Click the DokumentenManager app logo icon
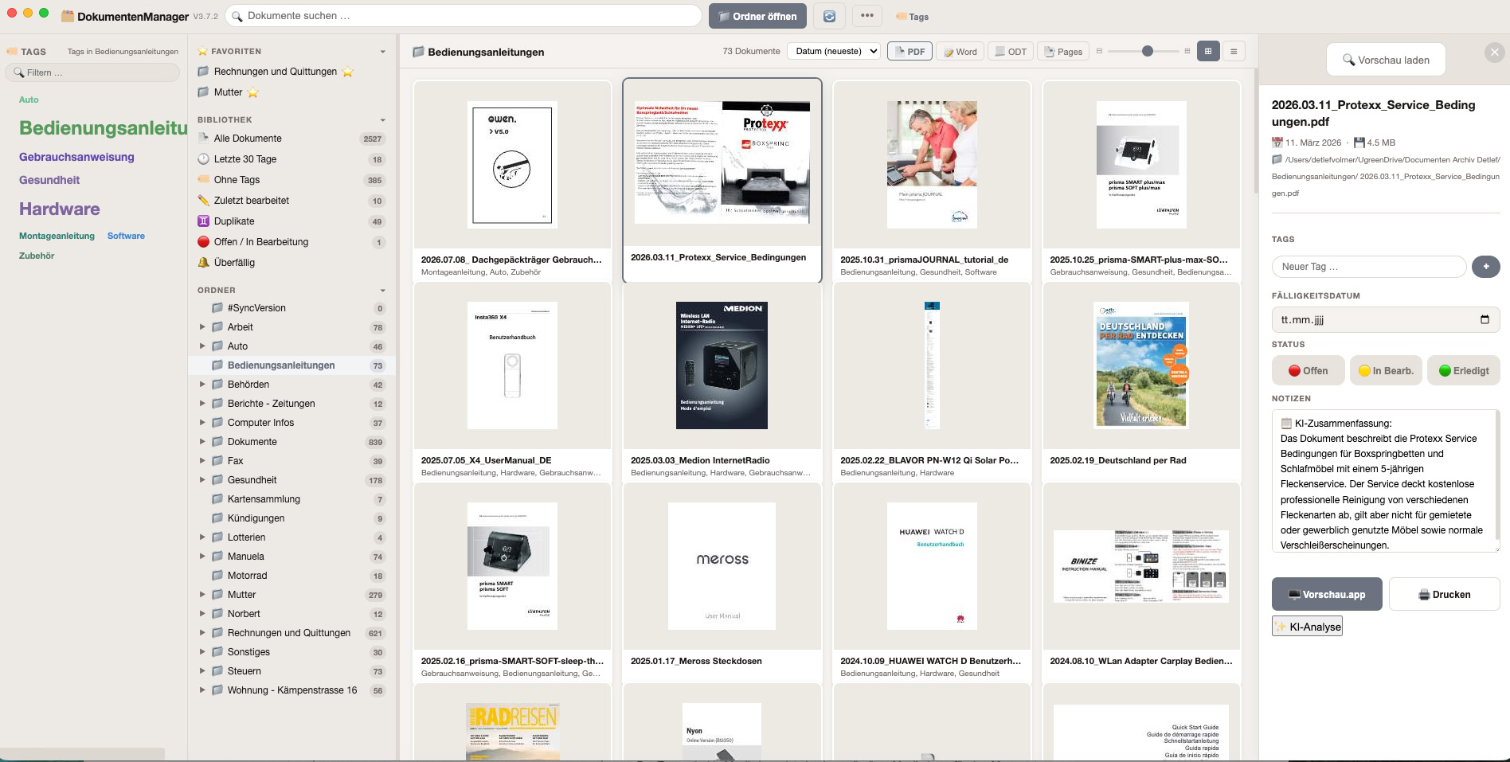Image resolution: width=1510 pixels, height=762 pixels. coord(68,16)
